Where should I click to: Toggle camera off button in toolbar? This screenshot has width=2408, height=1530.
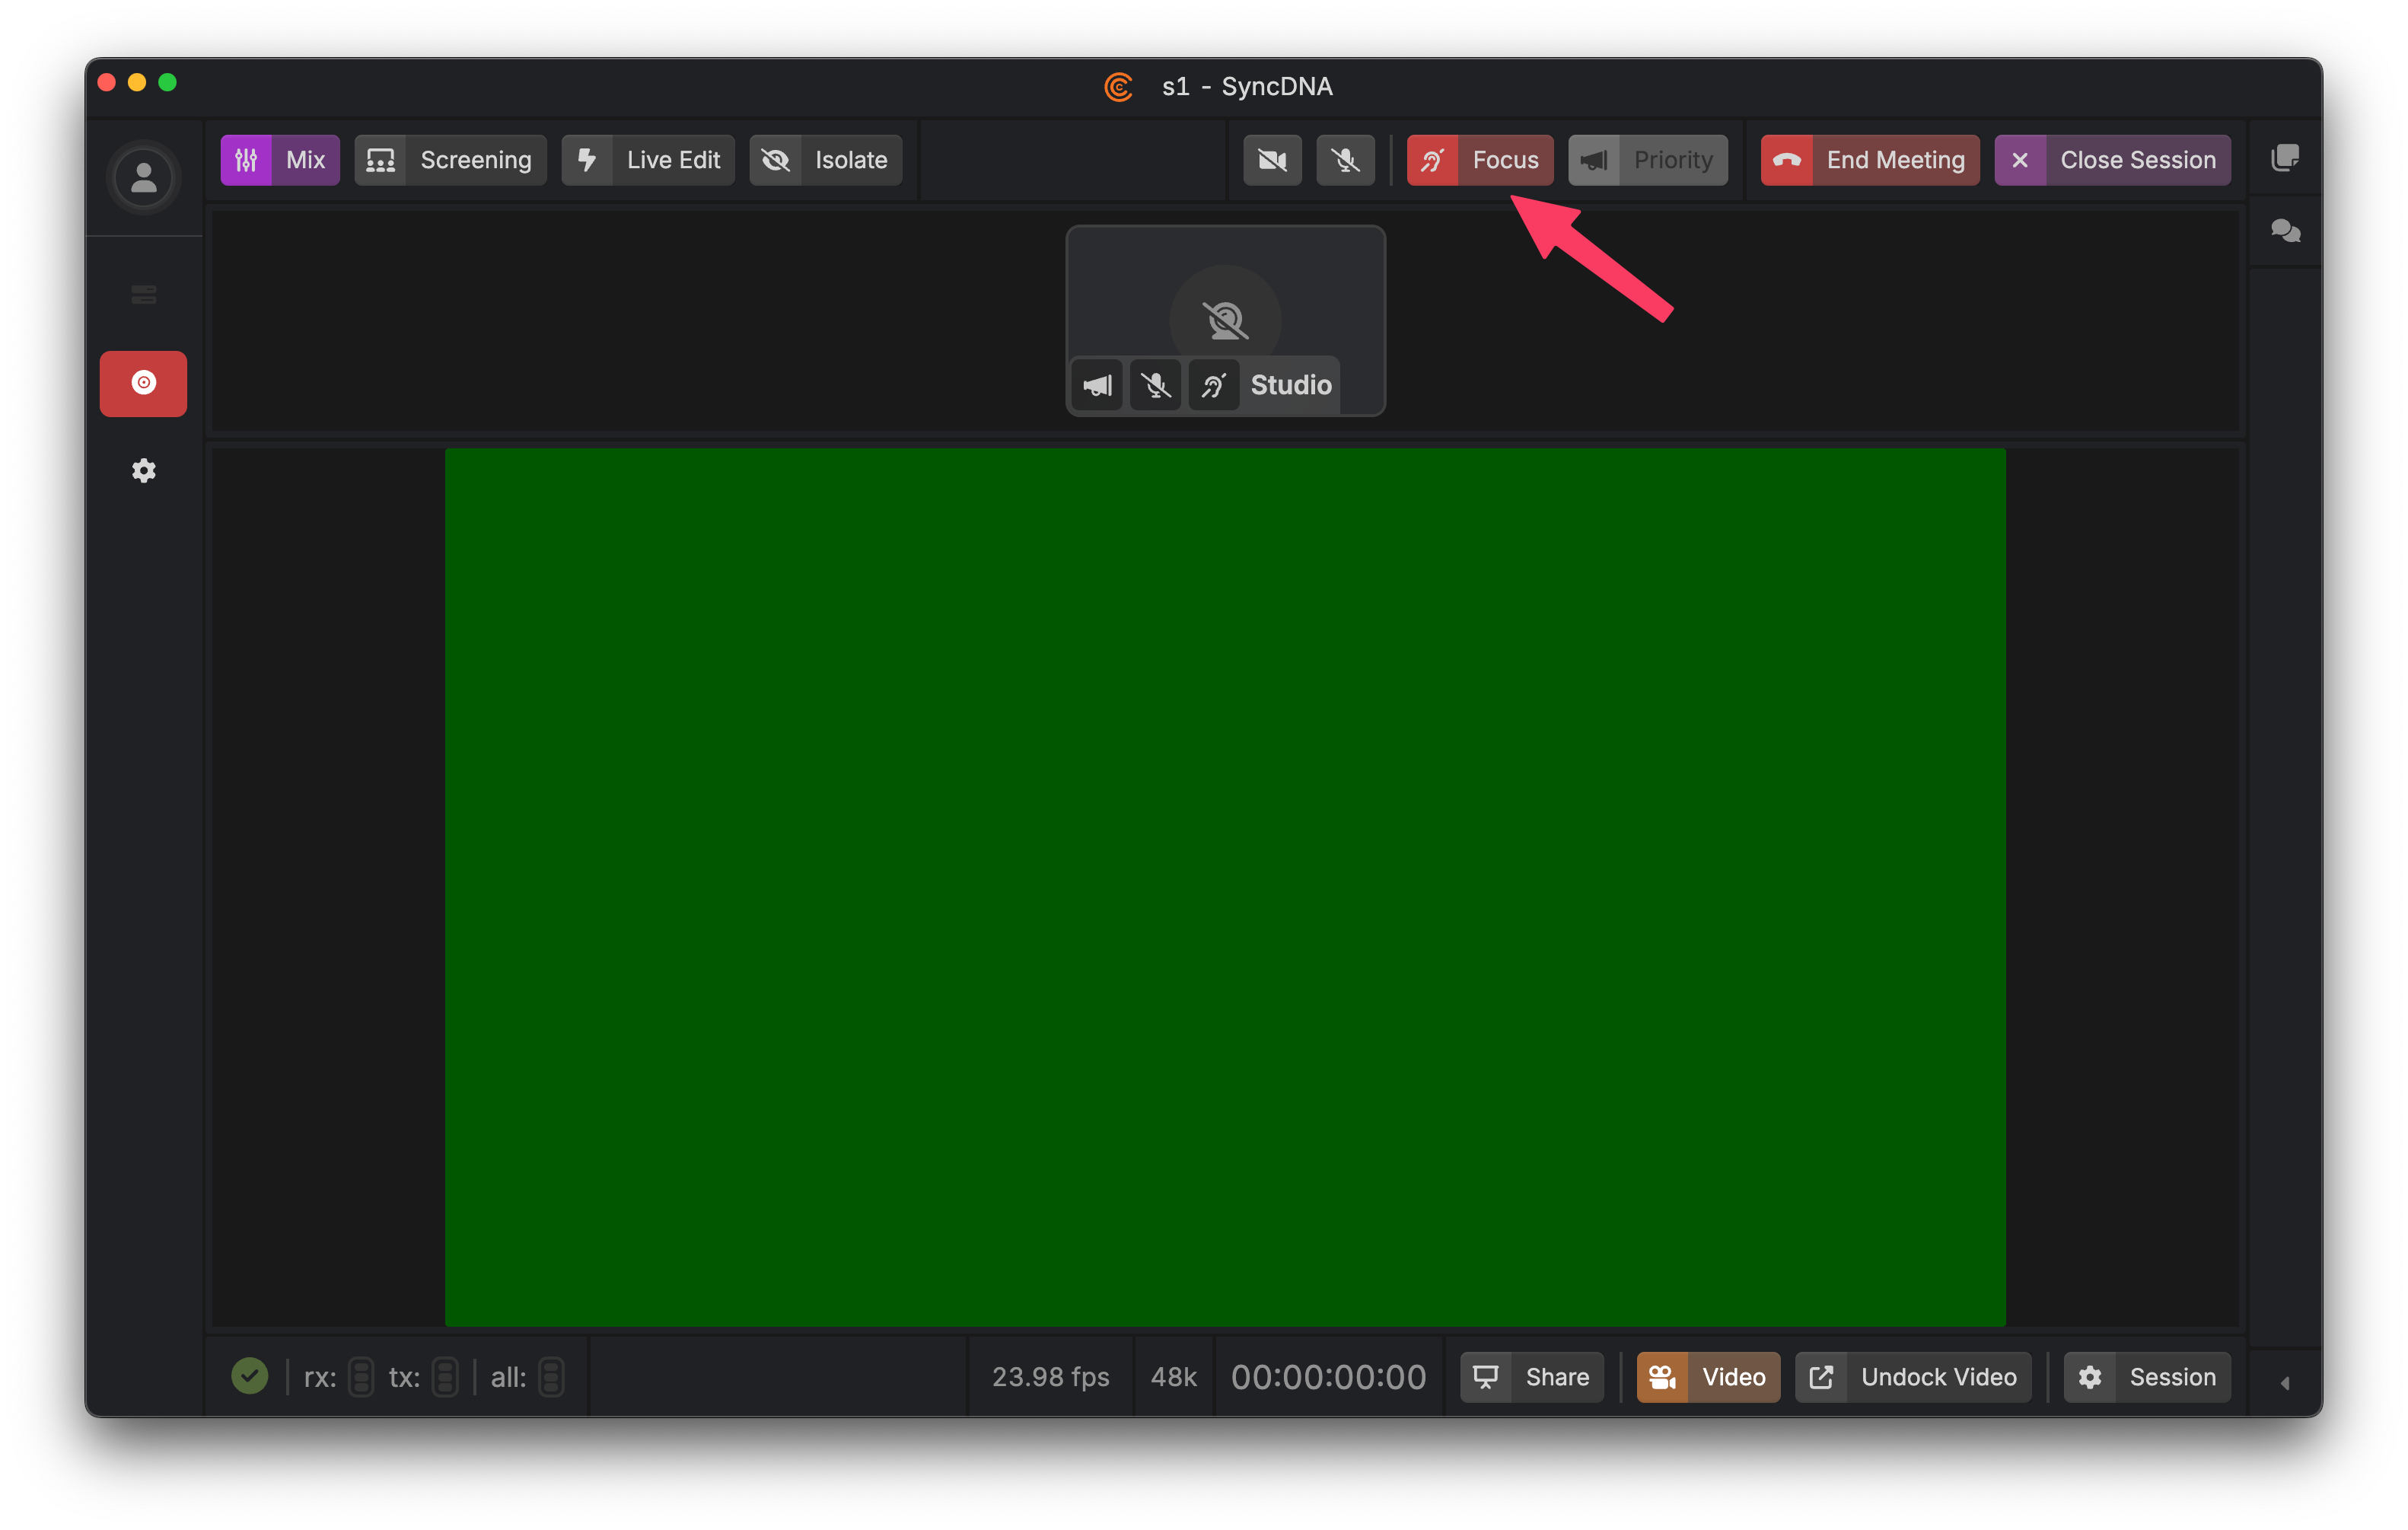click(x=1272, y=160)
